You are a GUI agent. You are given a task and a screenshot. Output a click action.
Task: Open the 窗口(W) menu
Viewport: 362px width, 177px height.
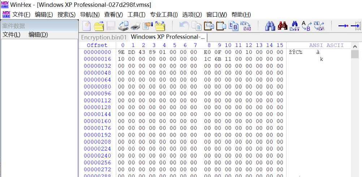[216, 15]
